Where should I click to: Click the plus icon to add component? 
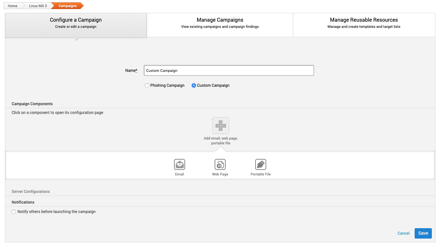coord(220,126)
